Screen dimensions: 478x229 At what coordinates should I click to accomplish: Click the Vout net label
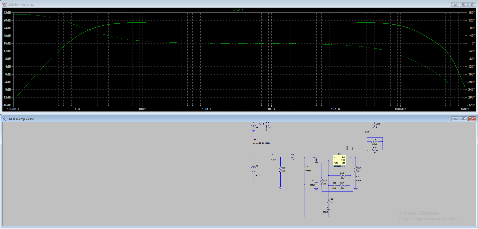click(x=367, y=132)
